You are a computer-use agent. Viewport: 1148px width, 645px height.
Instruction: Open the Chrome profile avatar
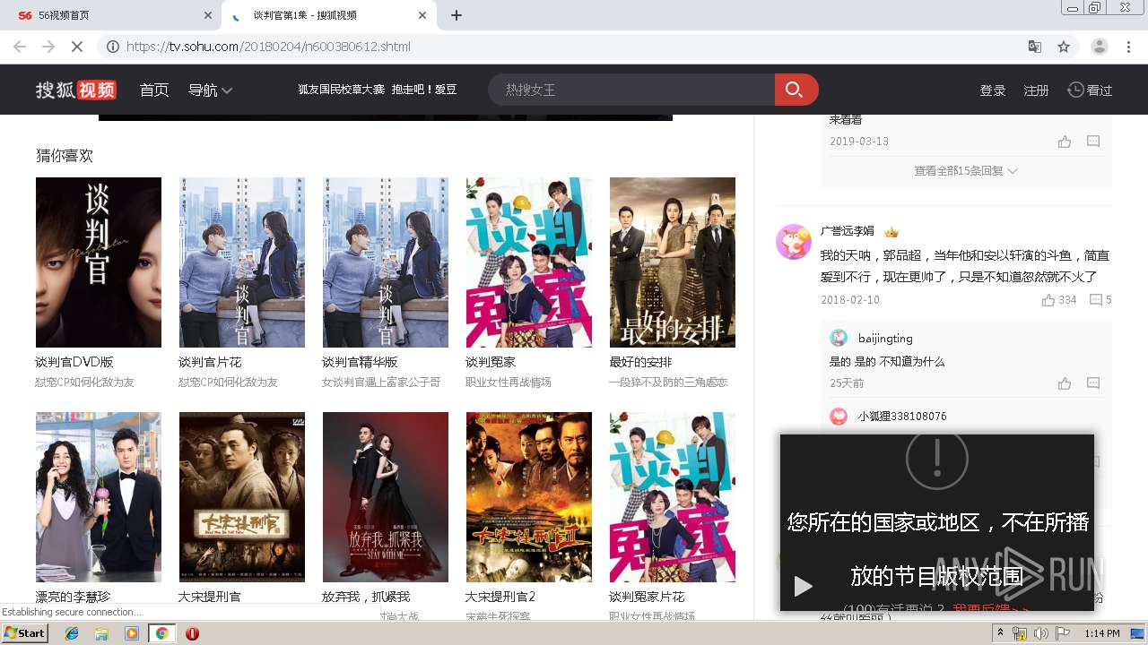[x=1100, y=47]
